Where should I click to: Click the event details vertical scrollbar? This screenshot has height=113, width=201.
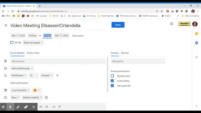point(107,74)
